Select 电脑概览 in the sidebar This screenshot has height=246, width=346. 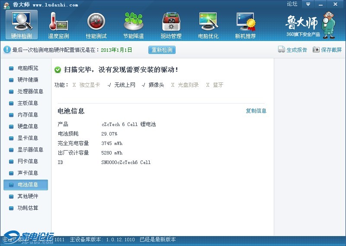tap(28, 68)
